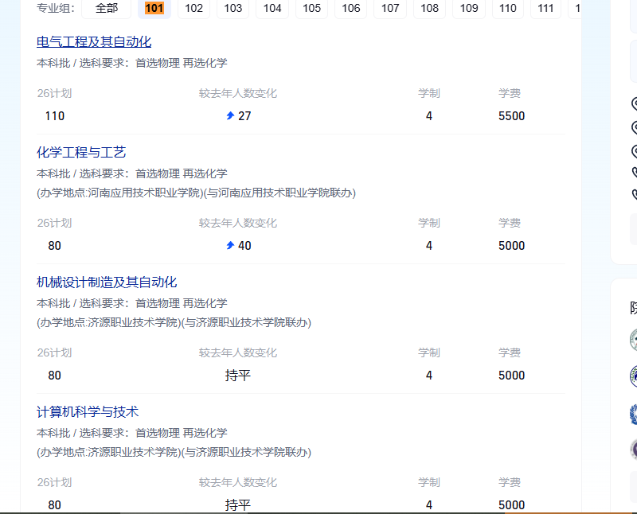
Task: Click 持平 in the 计算机科学与技术 row
Action: tap(238, 505)
